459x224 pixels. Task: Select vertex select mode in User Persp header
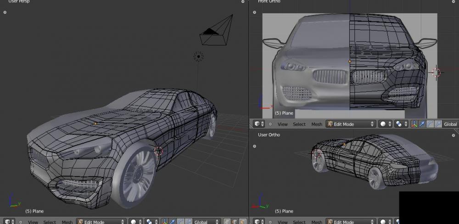pos(227,222)
